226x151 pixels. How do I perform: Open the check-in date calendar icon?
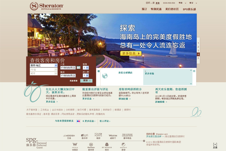79,68
